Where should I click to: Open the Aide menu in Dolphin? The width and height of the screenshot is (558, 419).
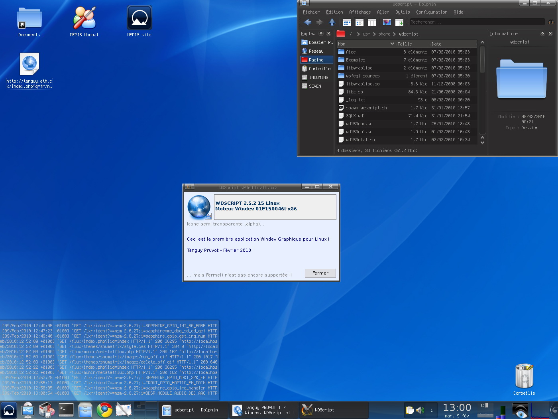(x=458, y=12)
